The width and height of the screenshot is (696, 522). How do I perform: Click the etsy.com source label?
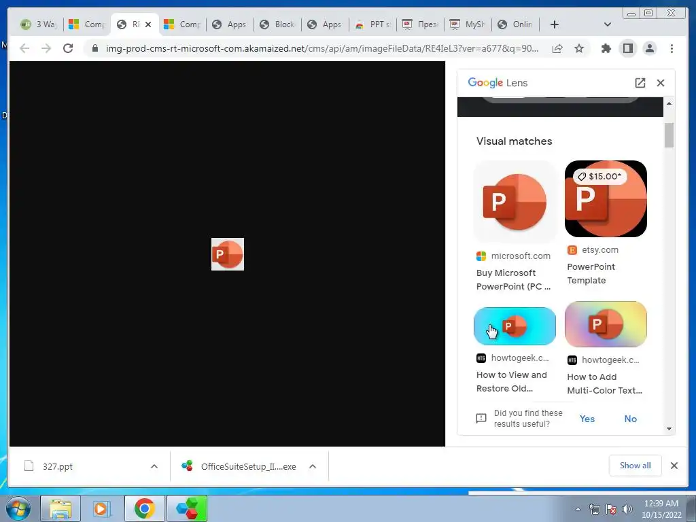pos(600,250)
